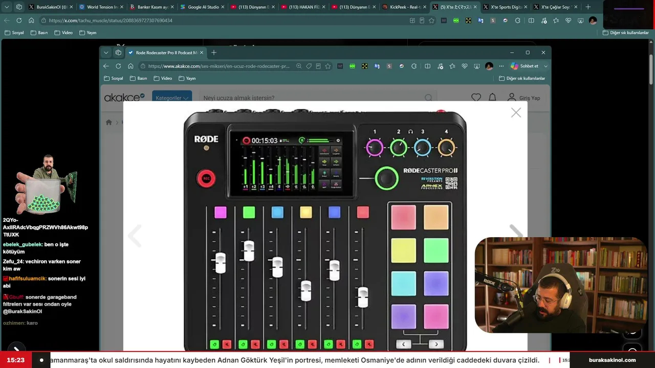655x368 pixels.
Task: Open Diğer sık kullanılanlar in X window
Action: pyautogui.click(x=626, y=33)
